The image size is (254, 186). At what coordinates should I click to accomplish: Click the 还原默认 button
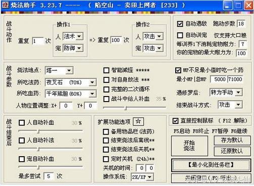tap(232, 151)
